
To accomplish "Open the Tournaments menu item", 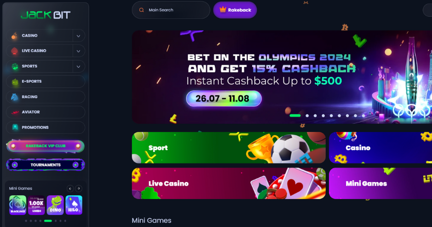I will coord(45,165).
